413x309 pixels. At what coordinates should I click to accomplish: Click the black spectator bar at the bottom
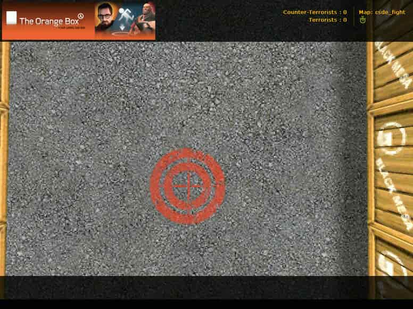click(184, 287)
